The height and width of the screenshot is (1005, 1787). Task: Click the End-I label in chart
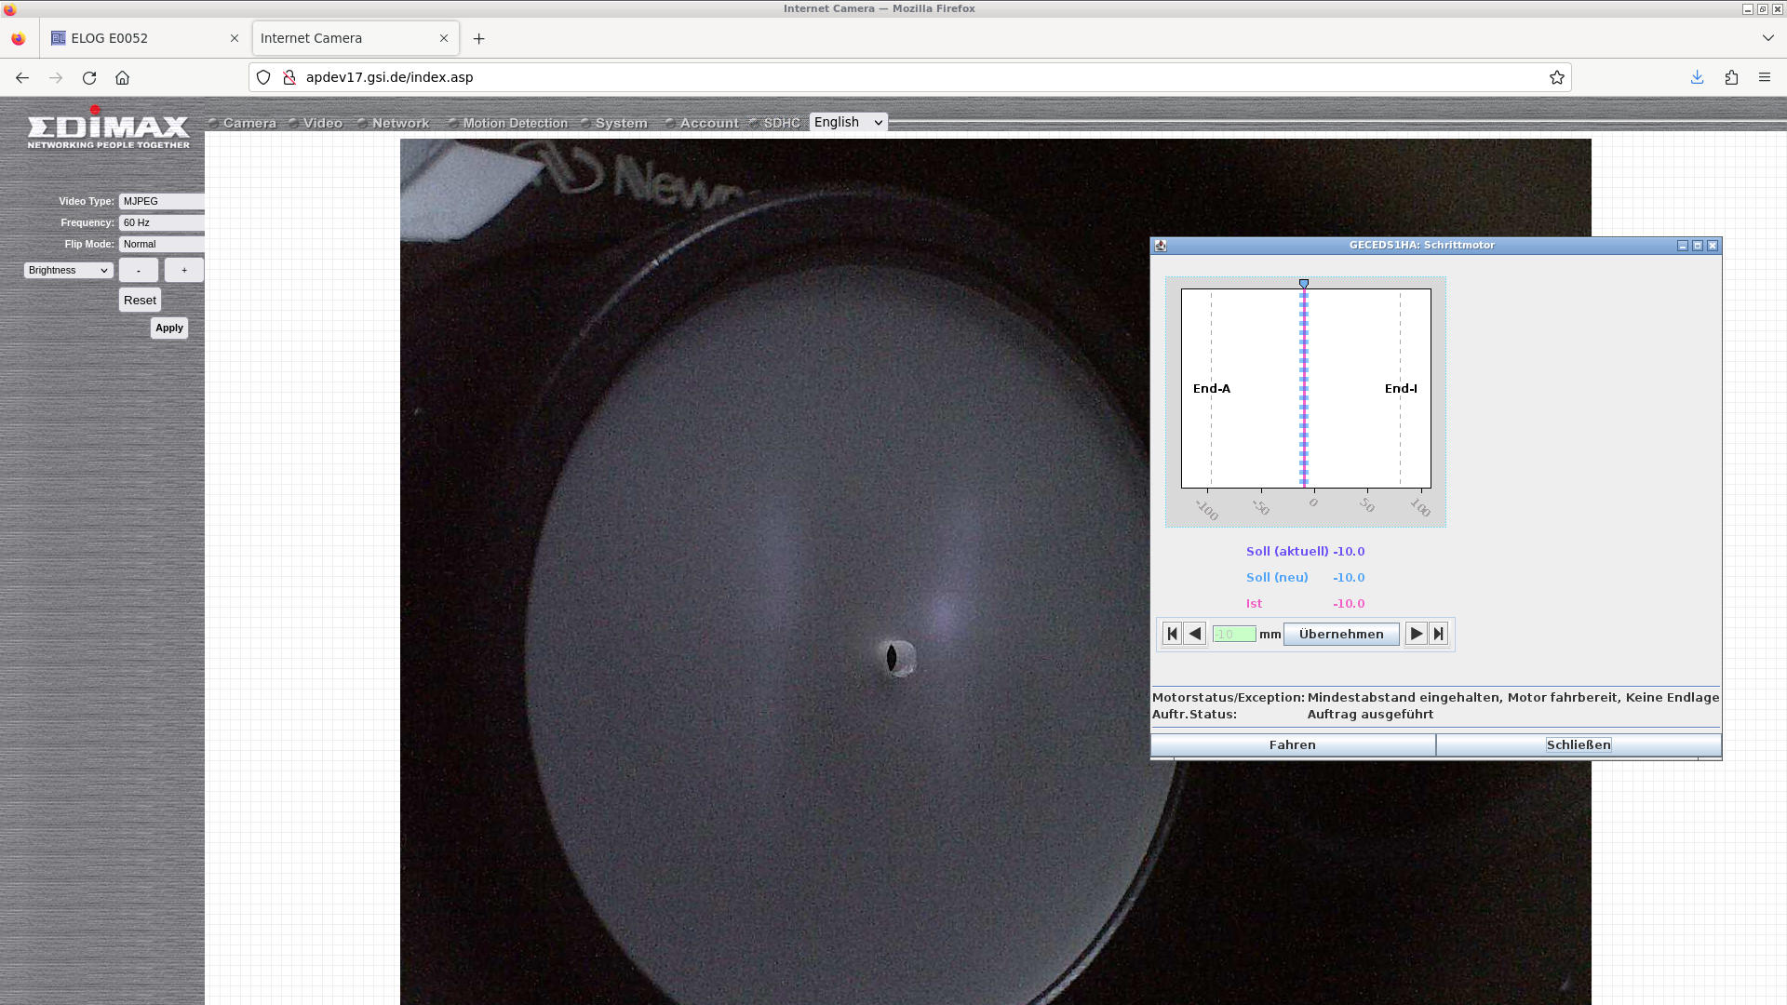[x=1401, y=389]
